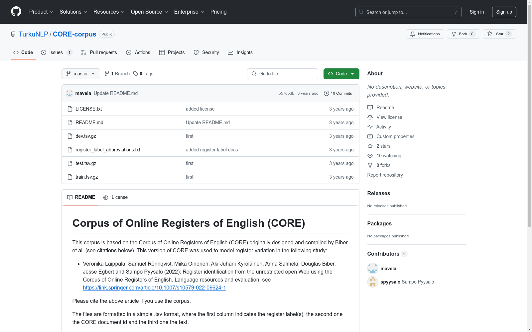
Task: Click the clock history icon beside 10 Commits
Action: [327, 93]
